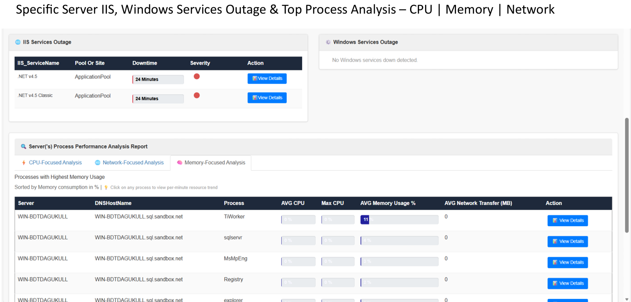Open View Details for .NET v4.5 Classic
Image resolution: width=631 pixels, height=302 pixels.
[x=267, y=97]
